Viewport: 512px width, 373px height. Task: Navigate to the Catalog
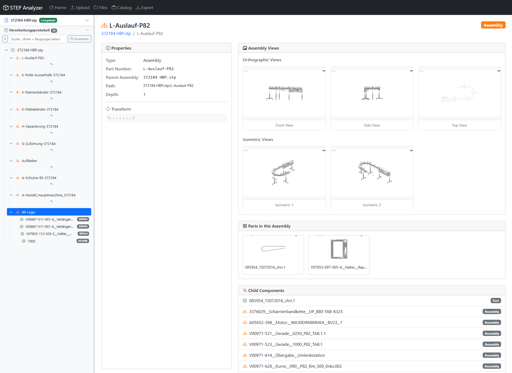click(121, 7)
